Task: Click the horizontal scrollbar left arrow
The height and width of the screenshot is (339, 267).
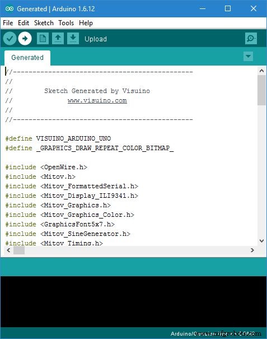Action: click(x=8, y=250)
